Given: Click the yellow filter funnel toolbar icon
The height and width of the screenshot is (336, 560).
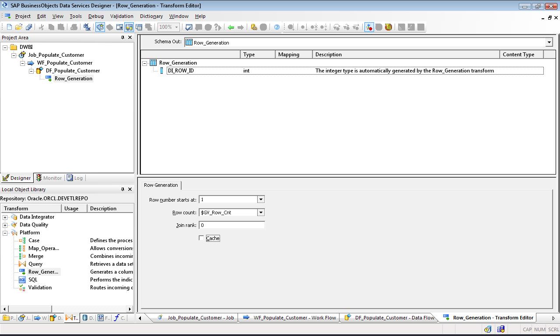Looking at the screenshot, I should coord(388,27).
